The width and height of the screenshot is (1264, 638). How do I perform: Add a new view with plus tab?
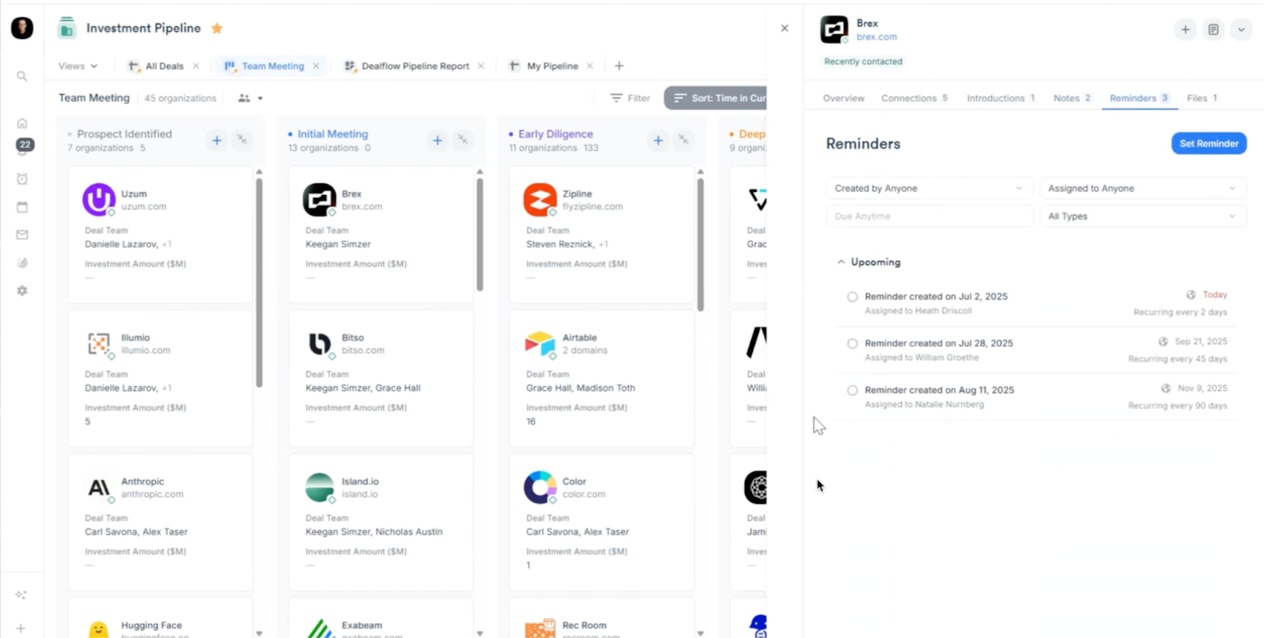619,66
